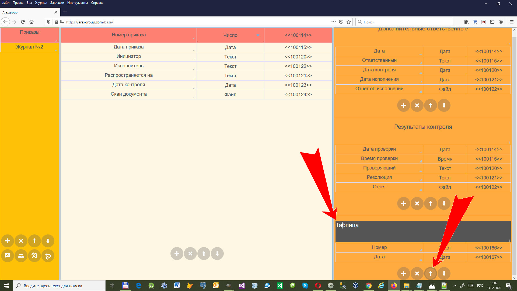Remove row under the Дата/Ответственный table

point(417,105)
